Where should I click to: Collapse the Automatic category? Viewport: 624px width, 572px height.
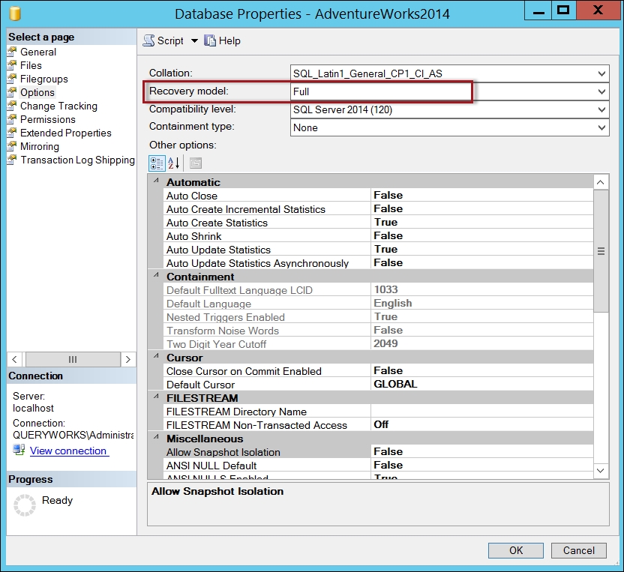coord(157,181)
